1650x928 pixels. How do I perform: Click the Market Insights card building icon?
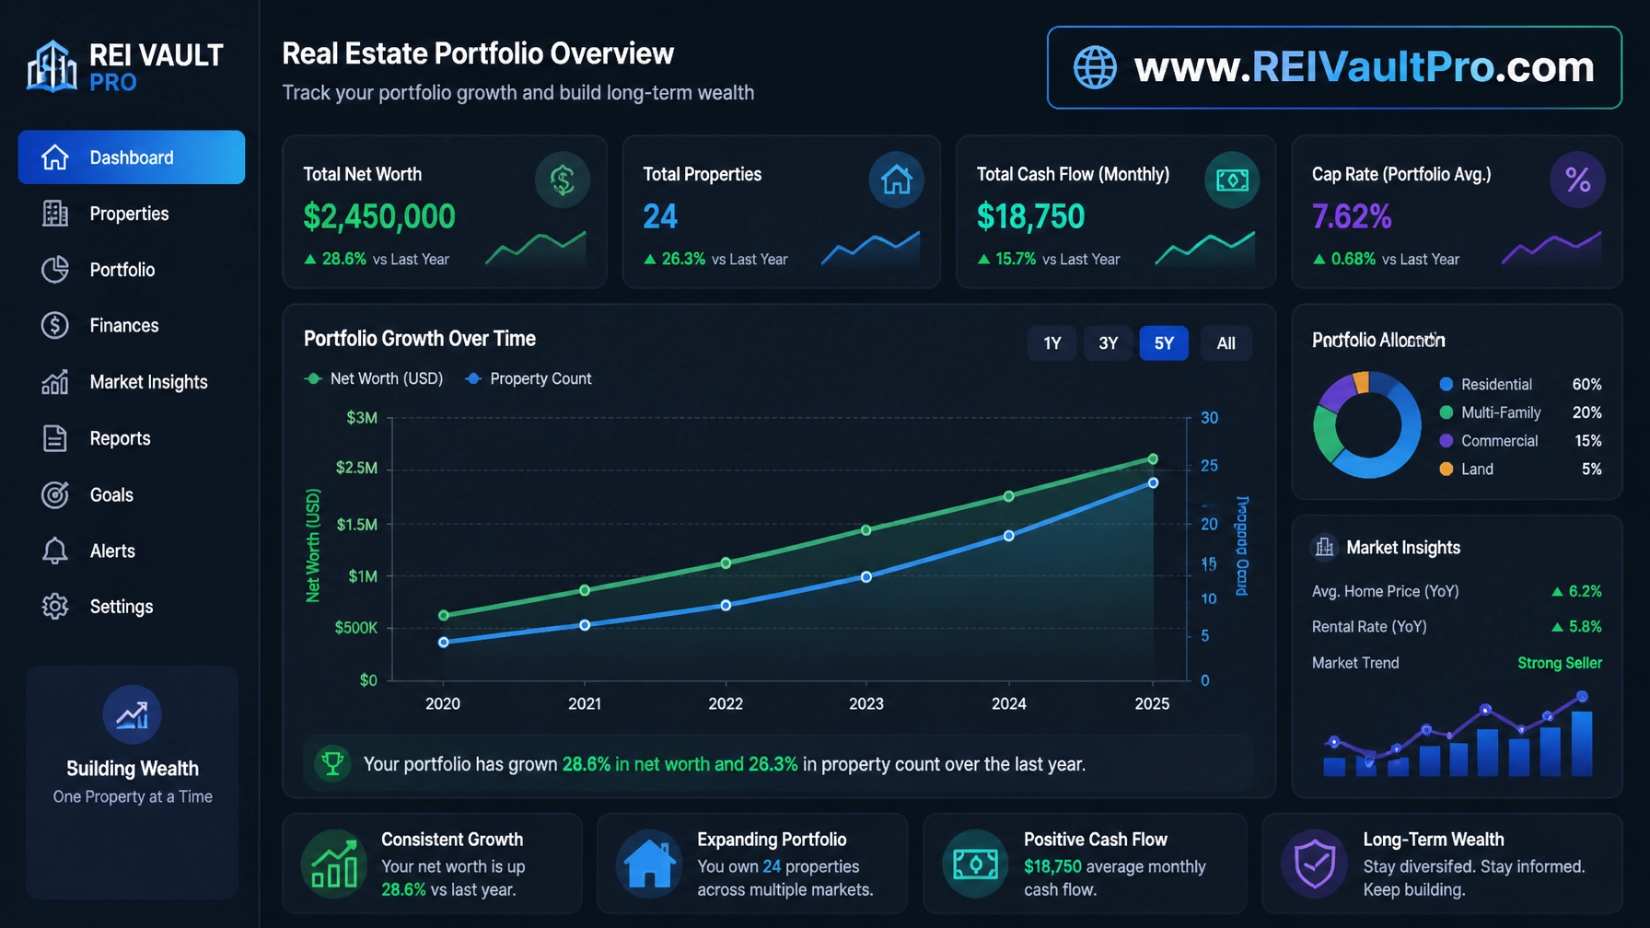[x=1324, y=548]
